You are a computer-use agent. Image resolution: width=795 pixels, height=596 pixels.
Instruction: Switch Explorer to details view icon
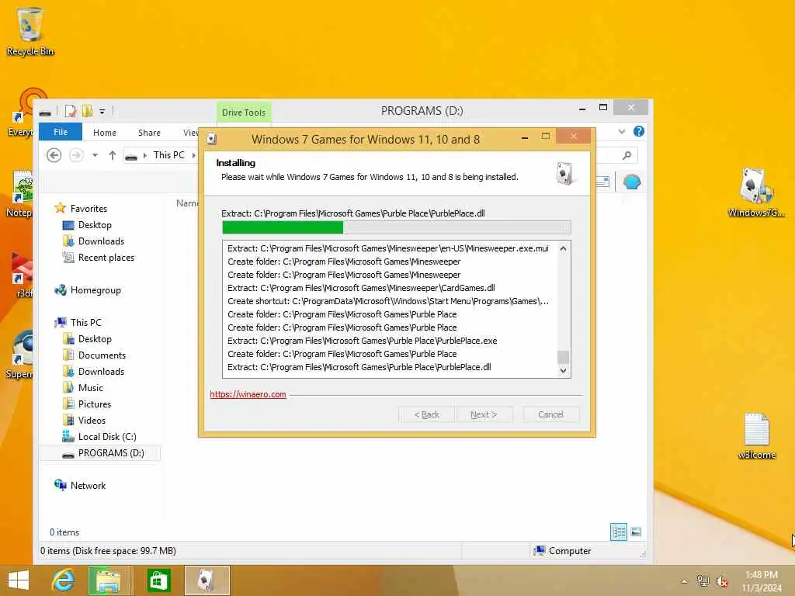click(x=619, y=532)
